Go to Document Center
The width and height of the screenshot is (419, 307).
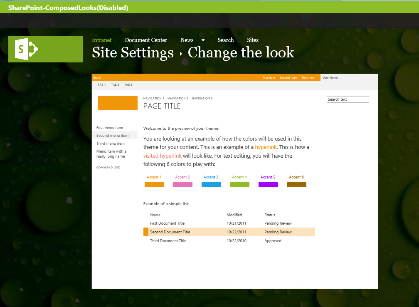(146, 40)
